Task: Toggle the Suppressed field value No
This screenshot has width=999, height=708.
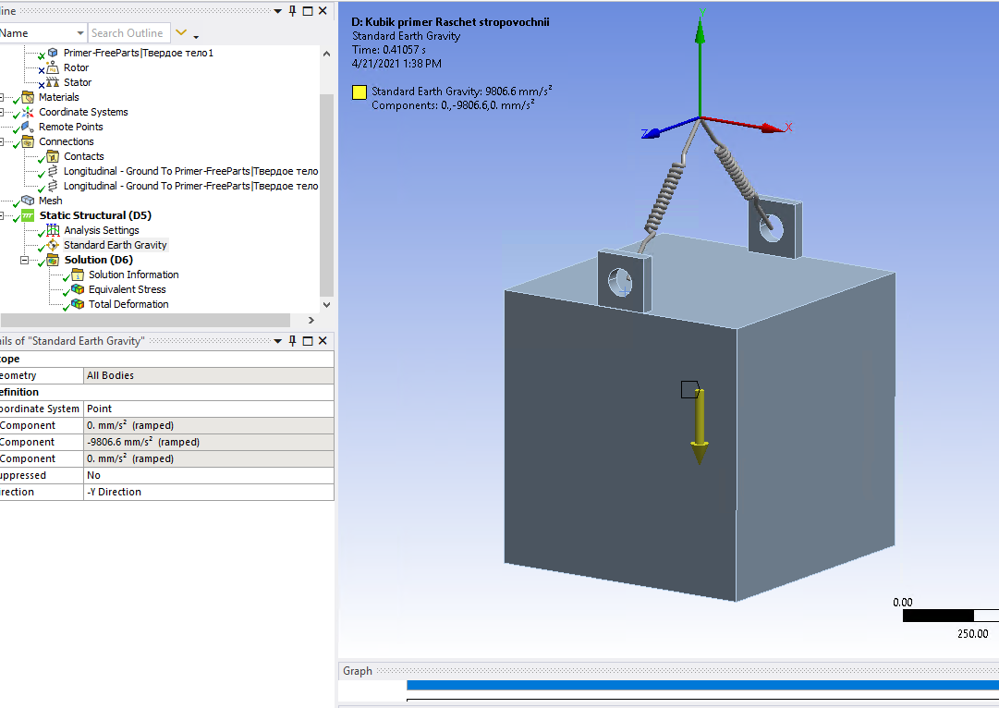Action: click(x=208, y=475)
